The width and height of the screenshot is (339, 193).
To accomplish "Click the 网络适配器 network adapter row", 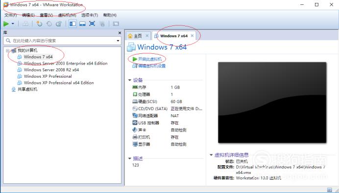I will coord(168,116).
